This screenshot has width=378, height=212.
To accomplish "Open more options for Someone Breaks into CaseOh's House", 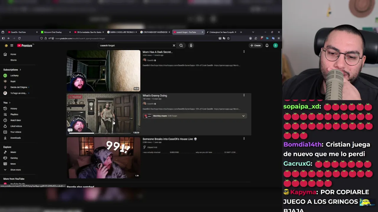I will (244, 138).
